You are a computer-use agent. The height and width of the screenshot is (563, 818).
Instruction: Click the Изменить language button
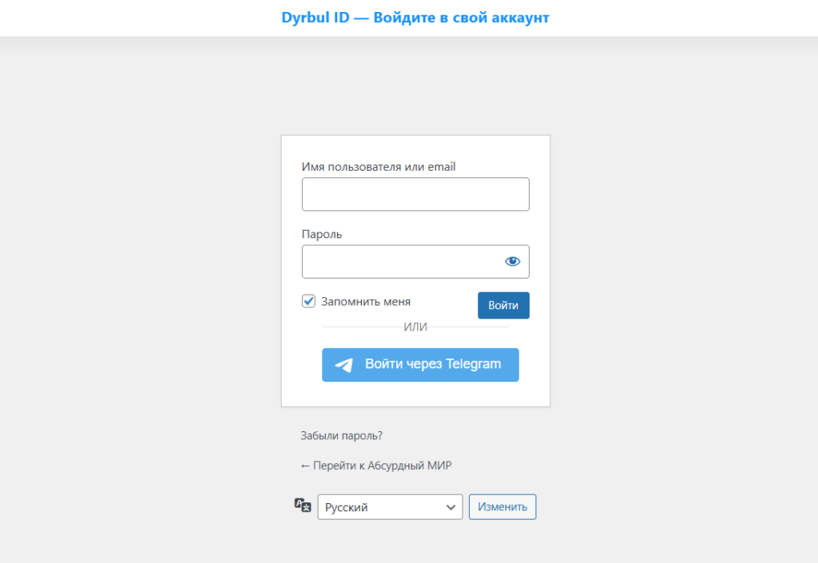coord(502,507)
